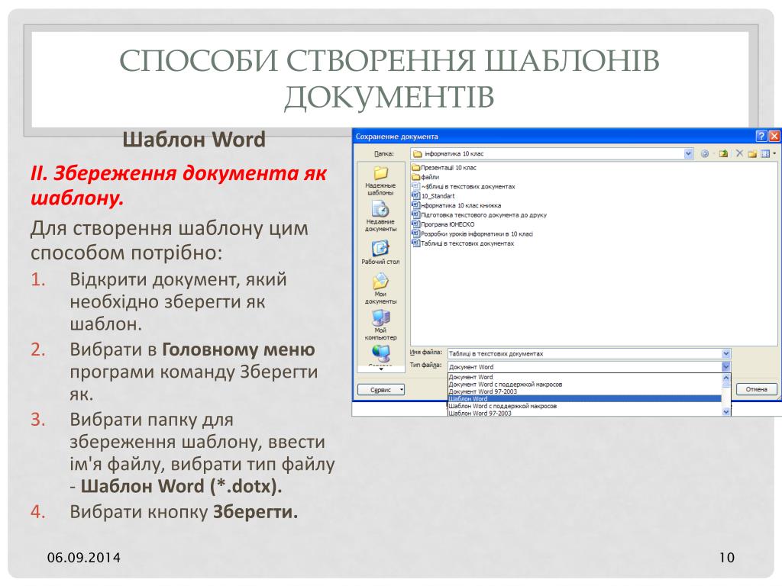Open My Computer (Мой компьютер) location
Viewport: 782px width, 586px height.
tap(380, 325)
